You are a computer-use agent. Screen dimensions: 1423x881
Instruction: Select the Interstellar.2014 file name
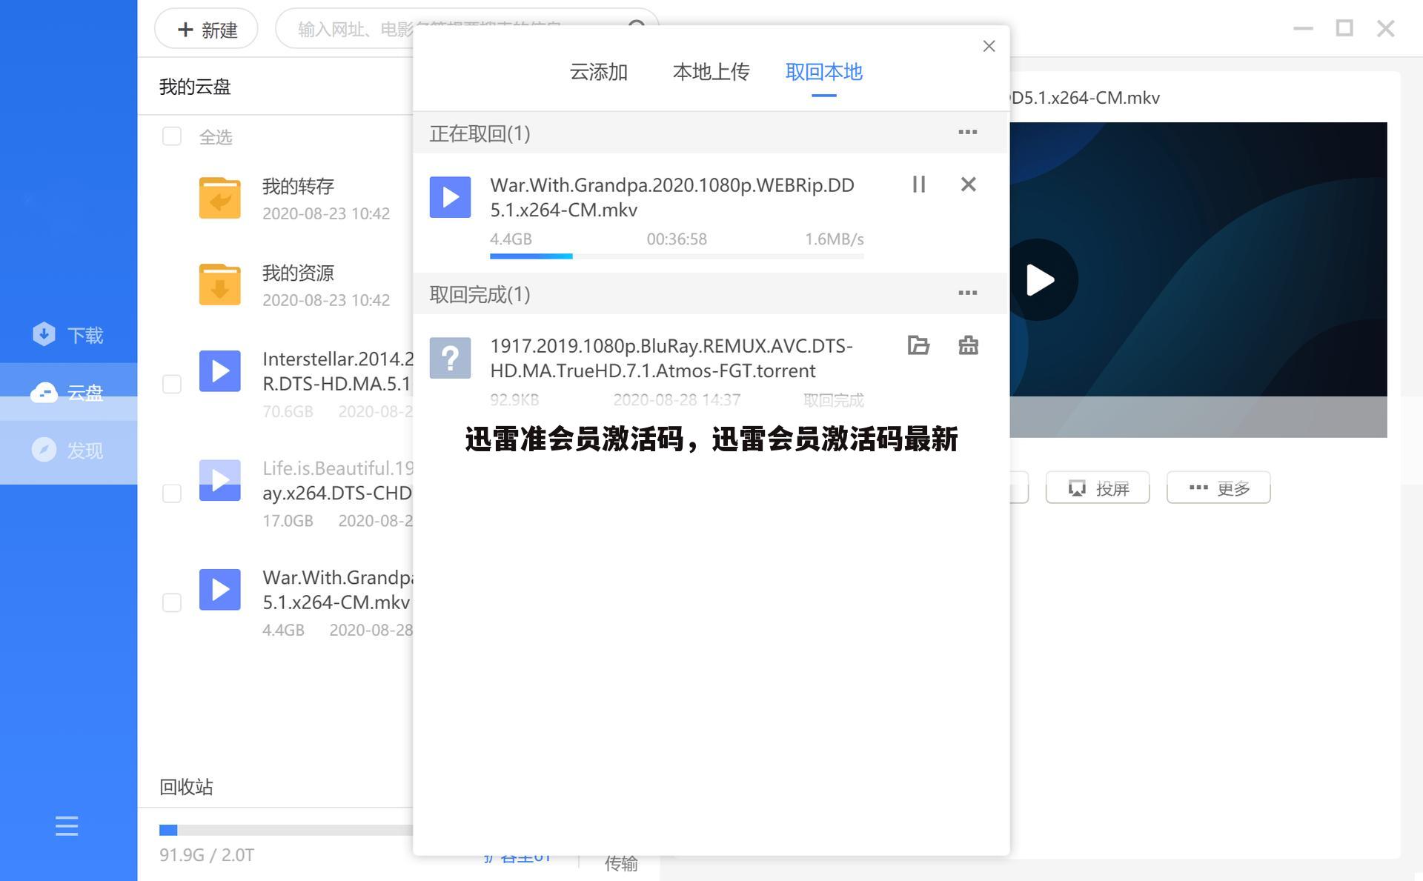point(338,371)
